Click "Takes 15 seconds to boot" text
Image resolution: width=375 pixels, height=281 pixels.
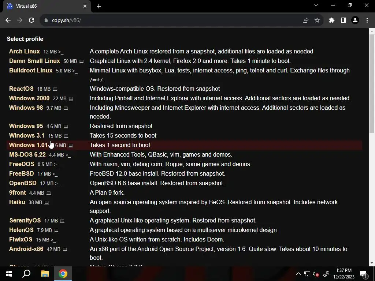[123, 135]
